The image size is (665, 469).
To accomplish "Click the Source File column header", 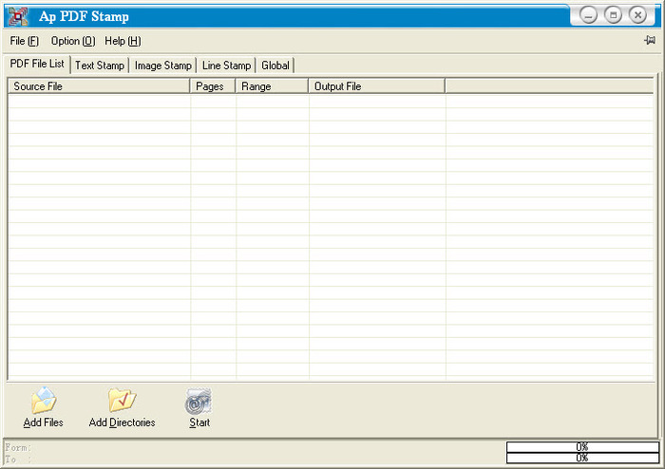I will pyautogui.click(x=99, y=86).
